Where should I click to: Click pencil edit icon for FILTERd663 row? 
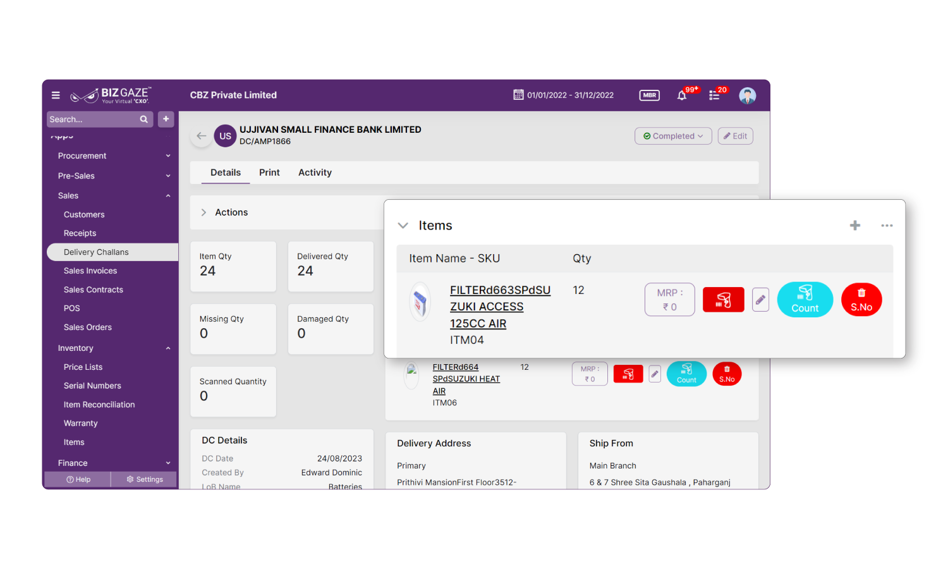pos(761,300)
